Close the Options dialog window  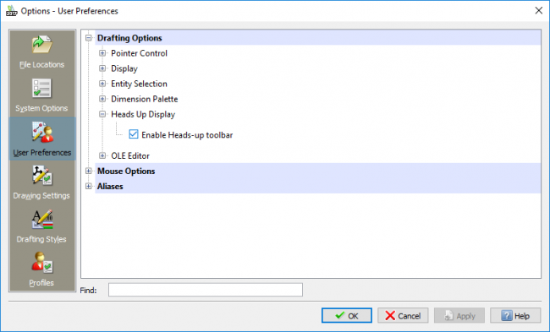tap(539, 10)
